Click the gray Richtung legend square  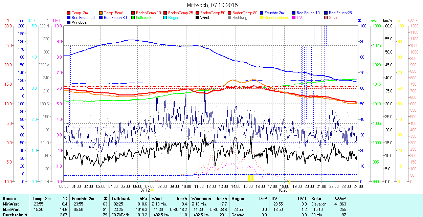click(x=230, y=18)
